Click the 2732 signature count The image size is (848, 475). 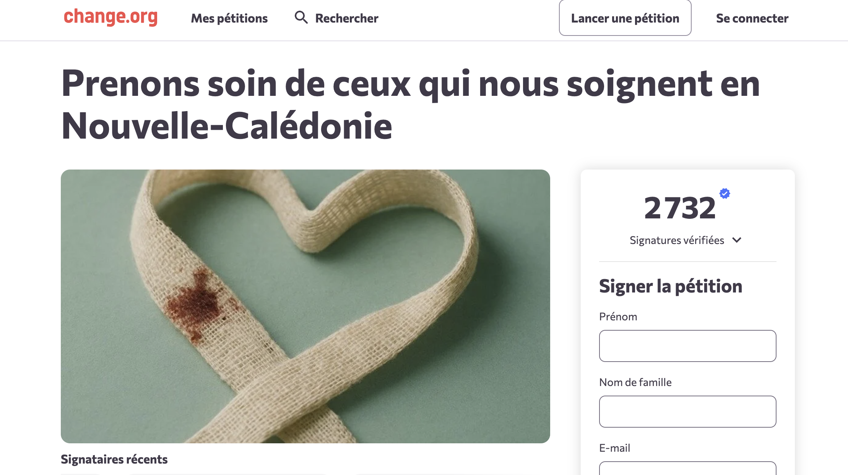(x=680, y=208)
